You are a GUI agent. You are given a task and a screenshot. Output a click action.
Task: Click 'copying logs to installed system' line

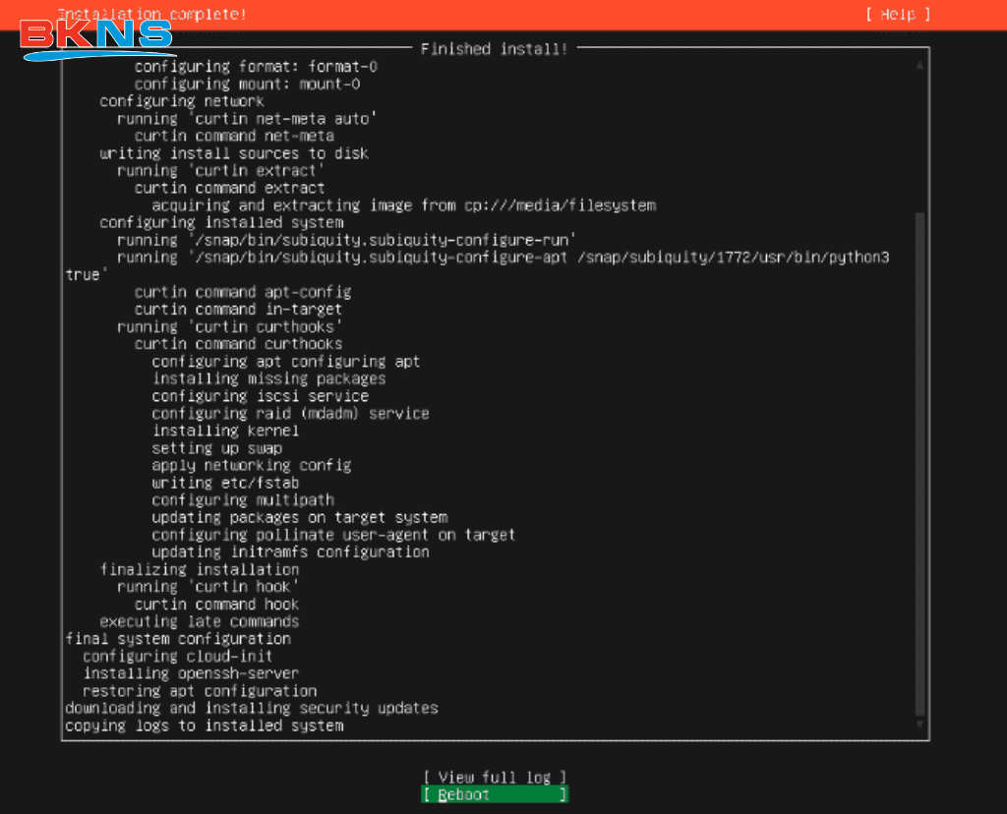[205, 726]
